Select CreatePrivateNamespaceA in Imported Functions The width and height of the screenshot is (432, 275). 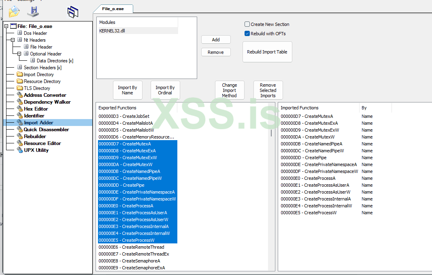coord(319,164)
